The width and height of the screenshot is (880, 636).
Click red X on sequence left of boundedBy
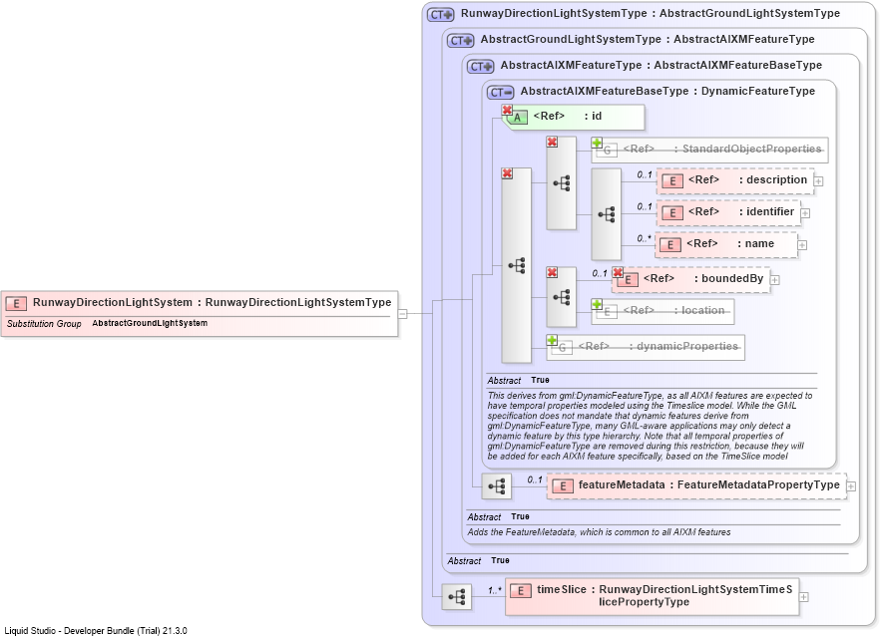pyautogui.click(x=552, y=272)
